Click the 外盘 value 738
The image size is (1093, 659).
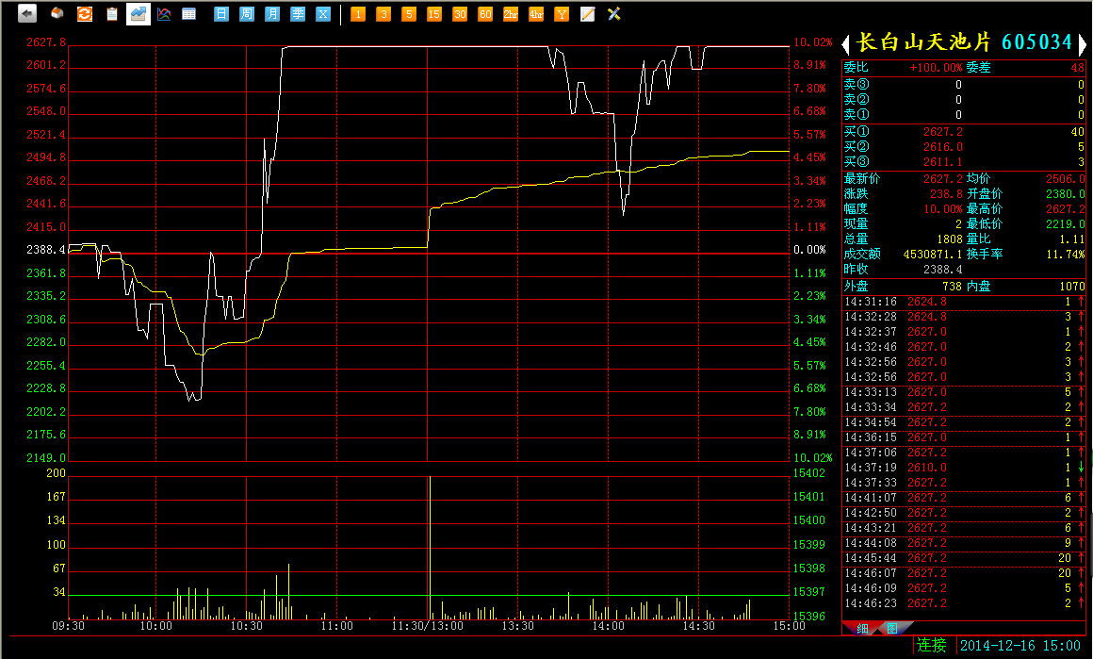click(953, 286)
